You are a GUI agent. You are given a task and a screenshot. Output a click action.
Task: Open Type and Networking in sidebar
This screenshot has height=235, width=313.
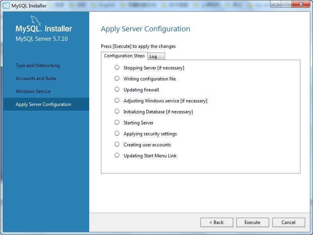click(x=38, y=66)
